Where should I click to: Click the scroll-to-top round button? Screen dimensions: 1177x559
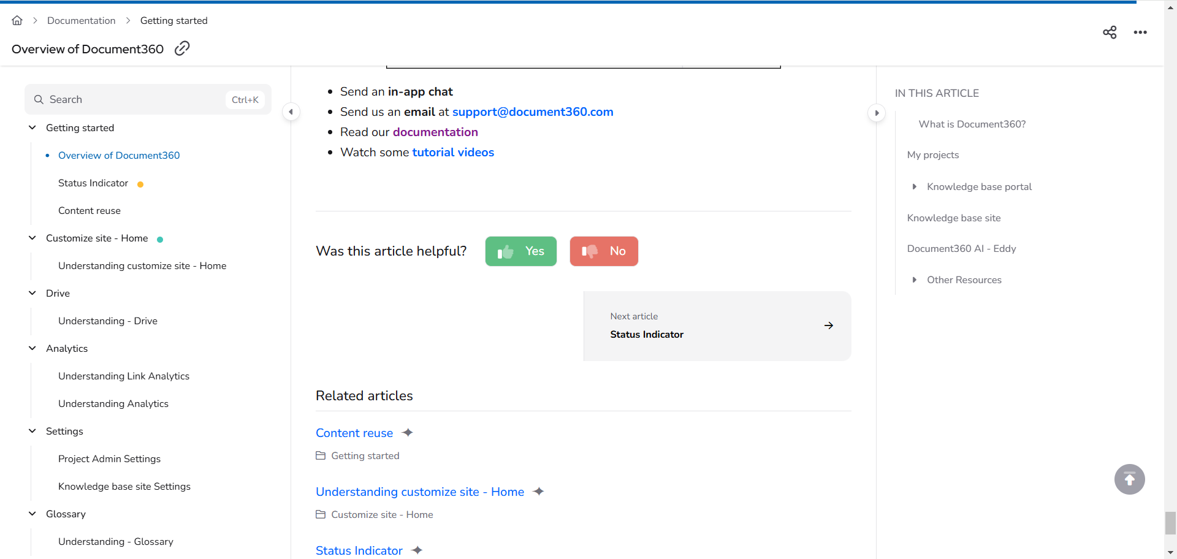pos(1130,479)
